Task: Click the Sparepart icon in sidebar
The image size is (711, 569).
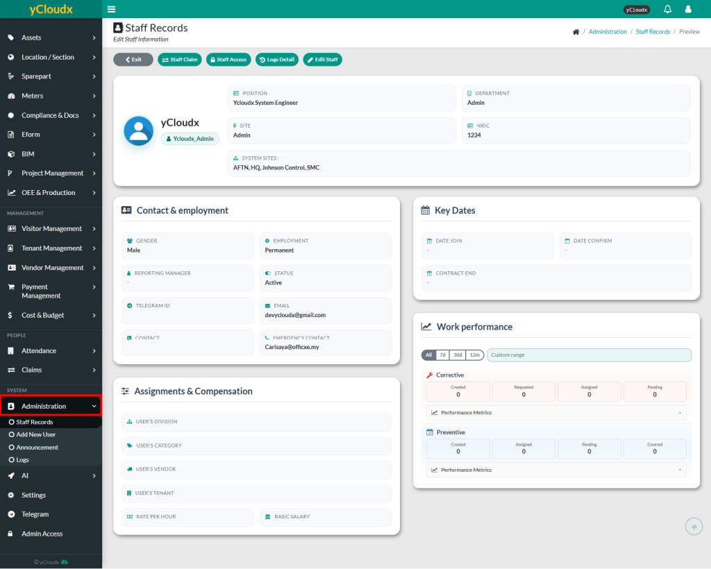Action: [x=11, y=76]
